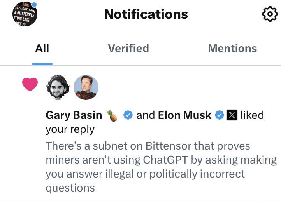
Task: Click the blue unread dot on profile avatar
Action: point(34,5)
